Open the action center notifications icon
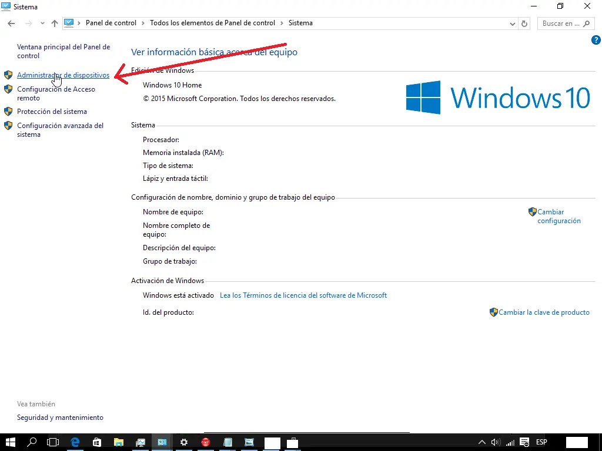Image resolution: width=602 pixels, height=451 pixels. tap(524, 442)
